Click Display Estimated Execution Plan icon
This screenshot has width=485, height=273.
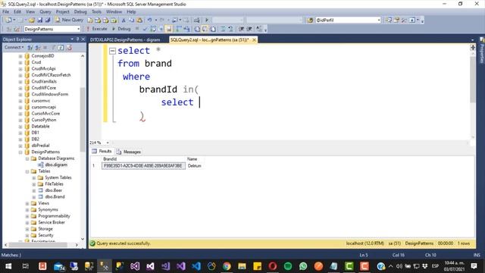pos(153,29)
